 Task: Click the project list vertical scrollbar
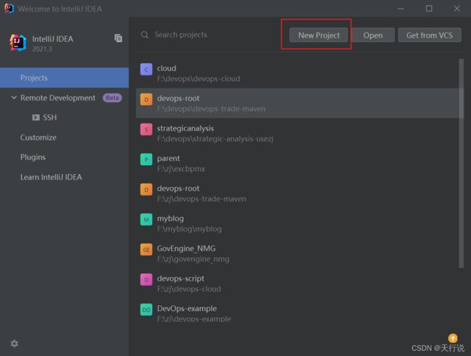(462, 163)
